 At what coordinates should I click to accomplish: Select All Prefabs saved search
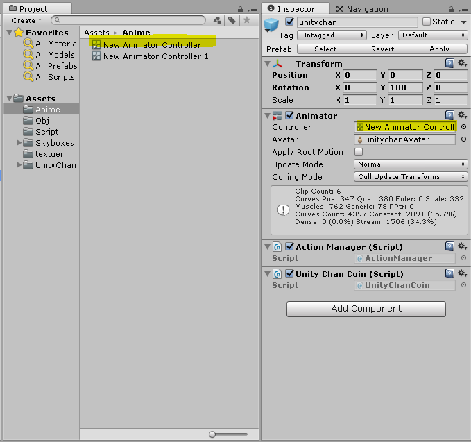coord(50,66)
